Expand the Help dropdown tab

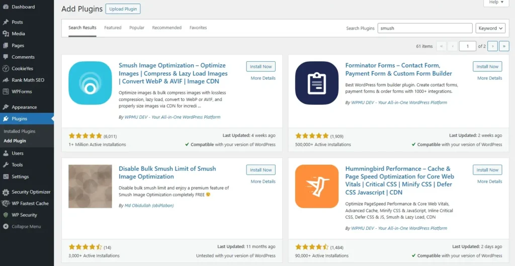(x=496, y=3)
